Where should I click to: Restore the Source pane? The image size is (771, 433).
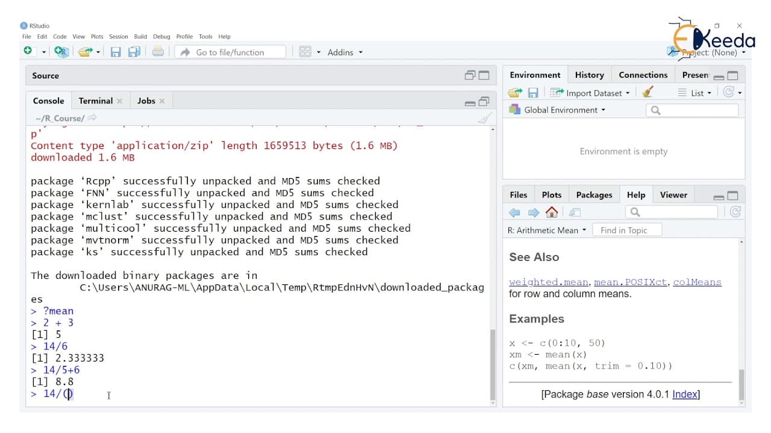470,75
